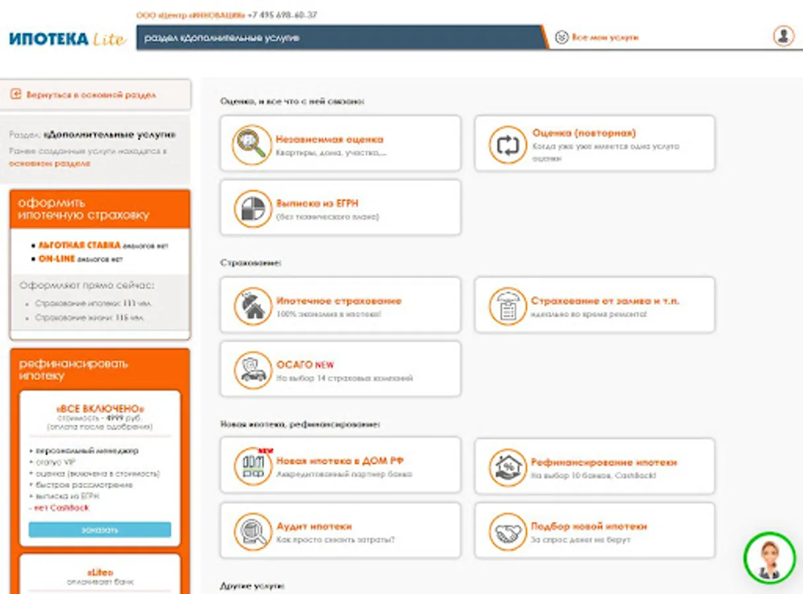Click «ВСЕ ВКЛЮЧЕНО» package title

tap(100, 409)
